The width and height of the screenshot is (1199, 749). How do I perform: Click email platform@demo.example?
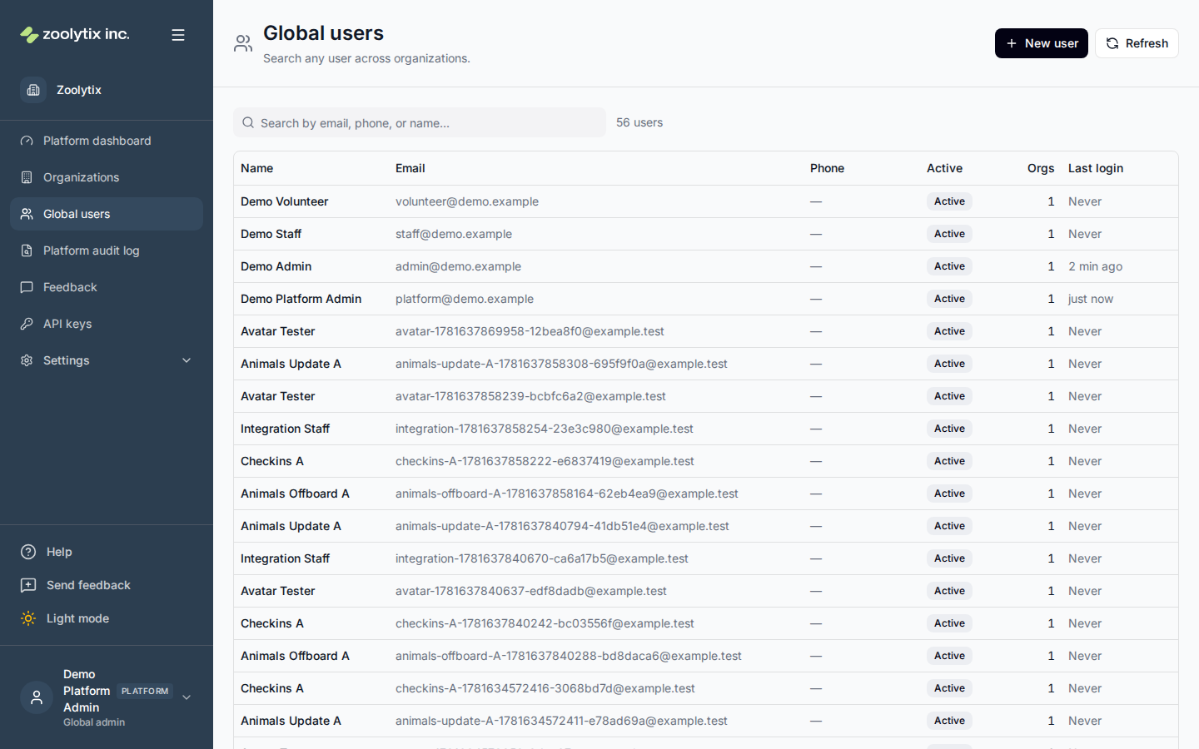click(x=465, y=299)
